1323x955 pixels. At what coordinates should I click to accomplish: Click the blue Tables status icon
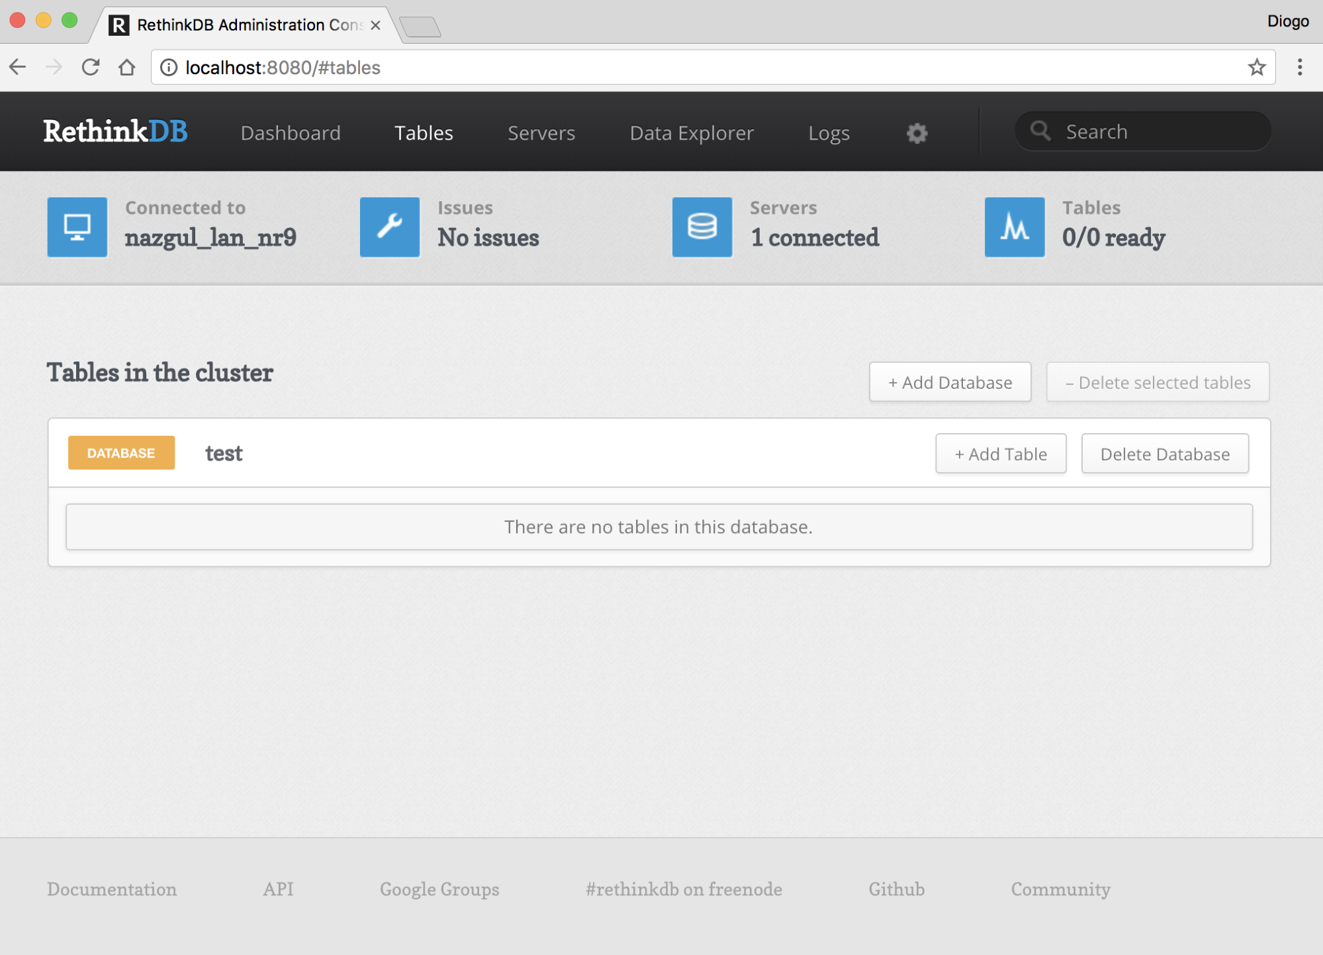[x=1015, y=227]
